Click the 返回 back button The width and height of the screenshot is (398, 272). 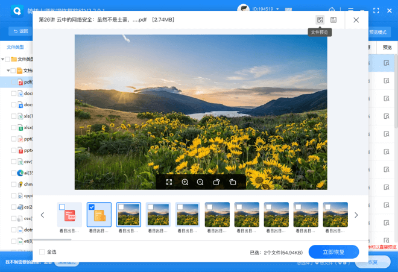(21, 31)
